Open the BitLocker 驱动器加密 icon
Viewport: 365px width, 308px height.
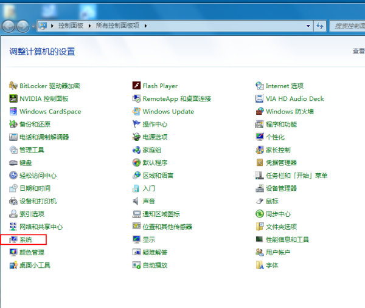pos(13,86)
